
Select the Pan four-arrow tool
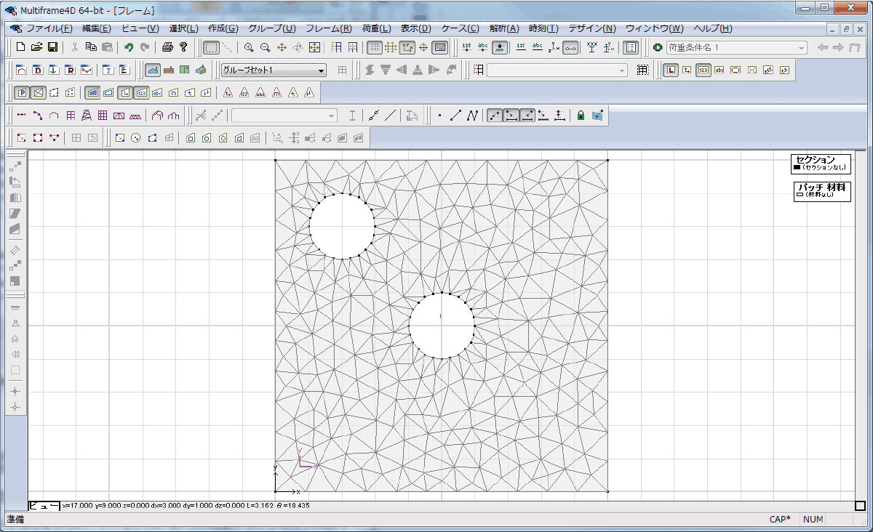pyautogui.click(x=282, y=47)
